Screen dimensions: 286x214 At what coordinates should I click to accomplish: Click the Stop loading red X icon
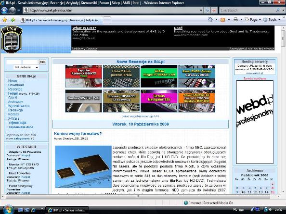214,11
